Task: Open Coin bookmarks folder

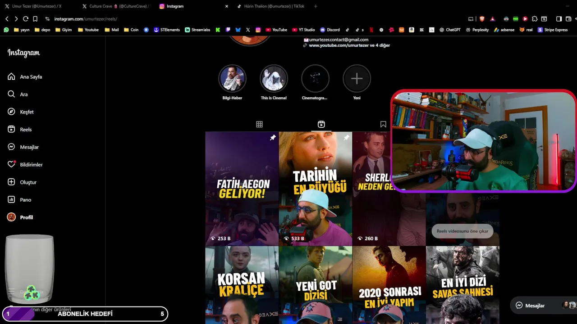Action: point(131,30)
